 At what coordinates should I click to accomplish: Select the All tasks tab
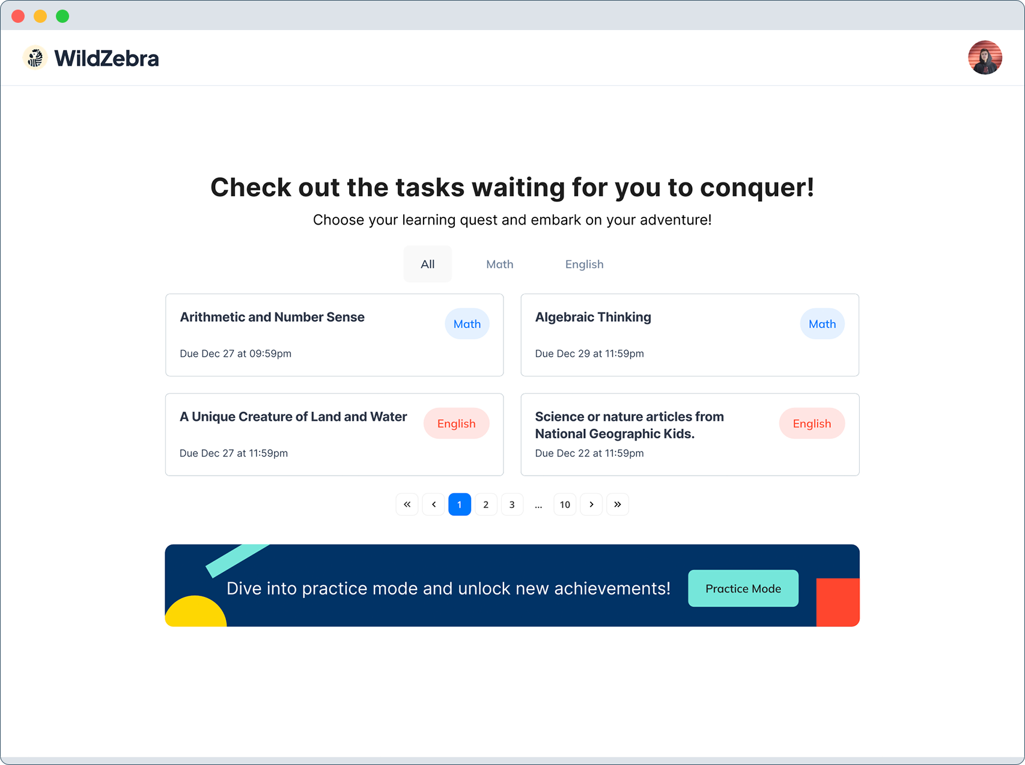(427, 264)
